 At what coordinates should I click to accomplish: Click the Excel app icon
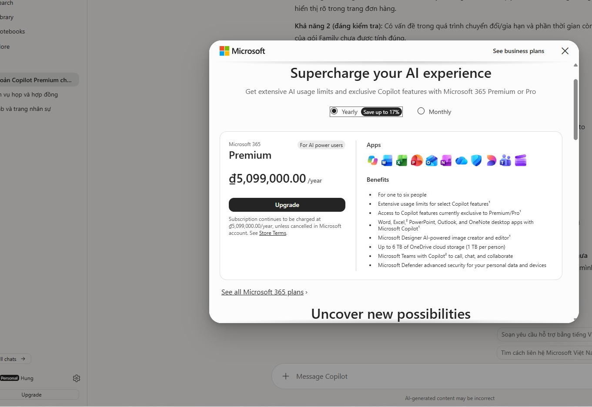[401, 160]
